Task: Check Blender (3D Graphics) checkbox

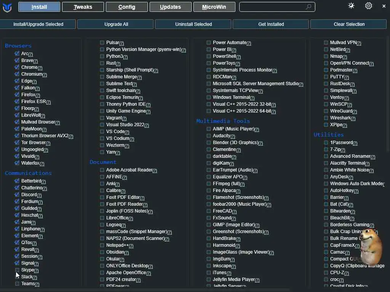Action: tap(209, 142)
